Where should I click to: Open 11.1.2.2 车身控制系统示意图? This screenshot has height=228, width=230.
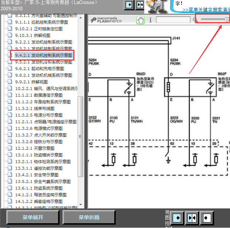[x=43, y=102]
